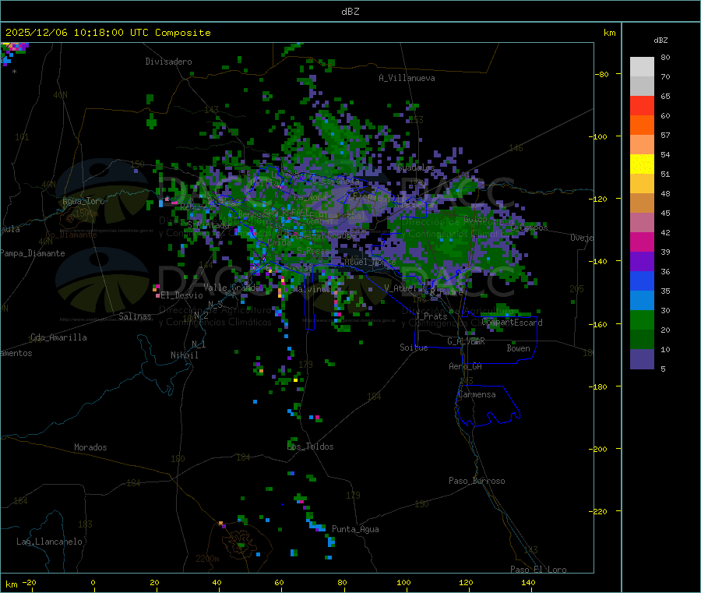The height and width of the screenshot is (593, 701).
Task: Click the 'dBZ' title at the top
Action: [x=350, y=12]
